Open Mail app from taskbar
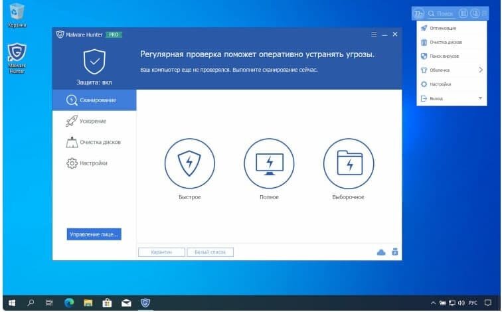The height and width of the screenshot is (312, 502). coord(126,303)
